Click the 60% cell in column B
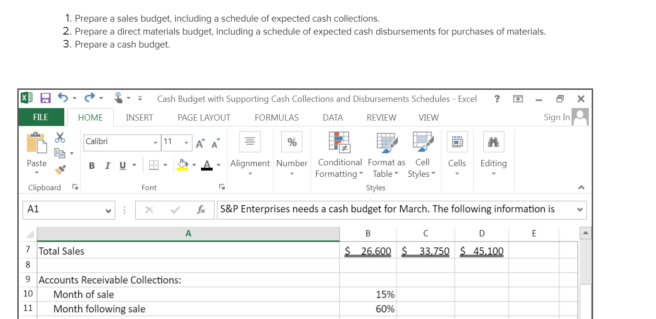This screenshot has width=656, height=319. pyautogui.click(x=368, y=309)
